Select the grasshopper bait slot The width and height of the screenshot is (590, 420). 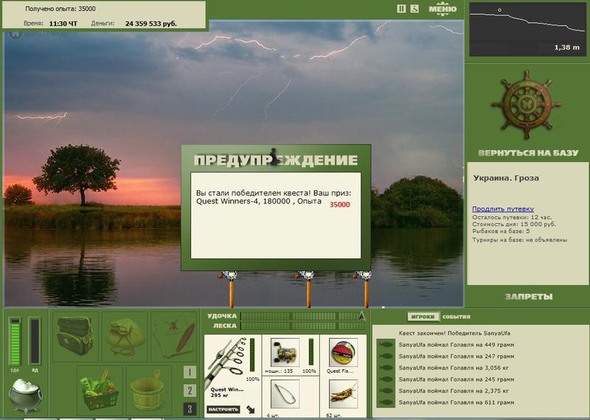(343, 393)
